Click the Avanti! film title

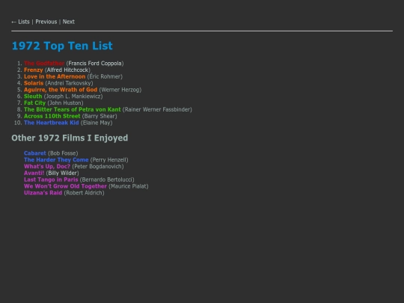click(34, 173)
